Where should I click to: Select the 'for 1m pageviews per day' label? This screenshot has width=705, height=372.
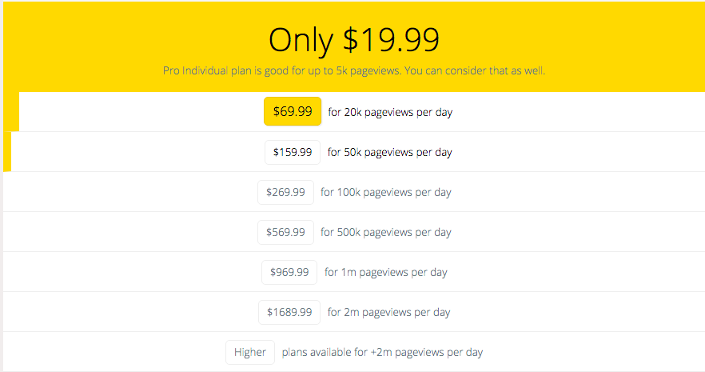[385, 272]
